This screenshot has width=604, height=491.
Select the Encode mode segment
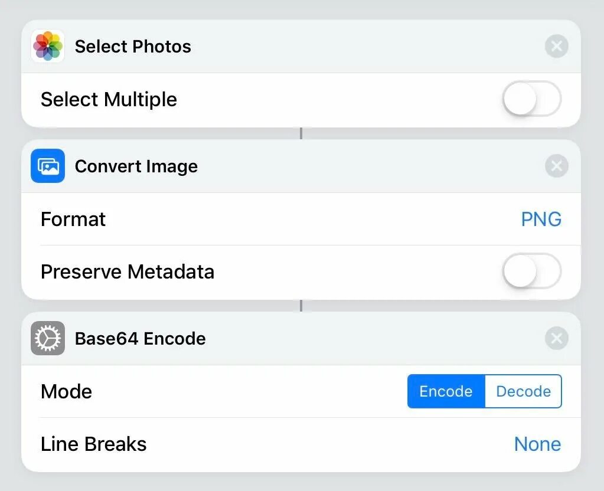click(x=446, y=391)
